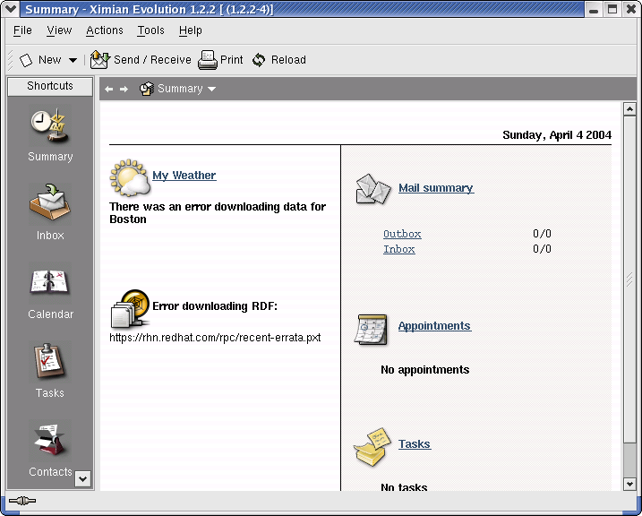Screen dimensions: 642x516
Task: Click the toolbar drag handle
Action: pos(10,60)
